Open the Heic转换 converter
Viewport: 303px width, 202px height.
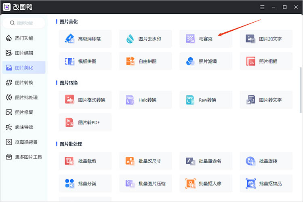point(145,100)
